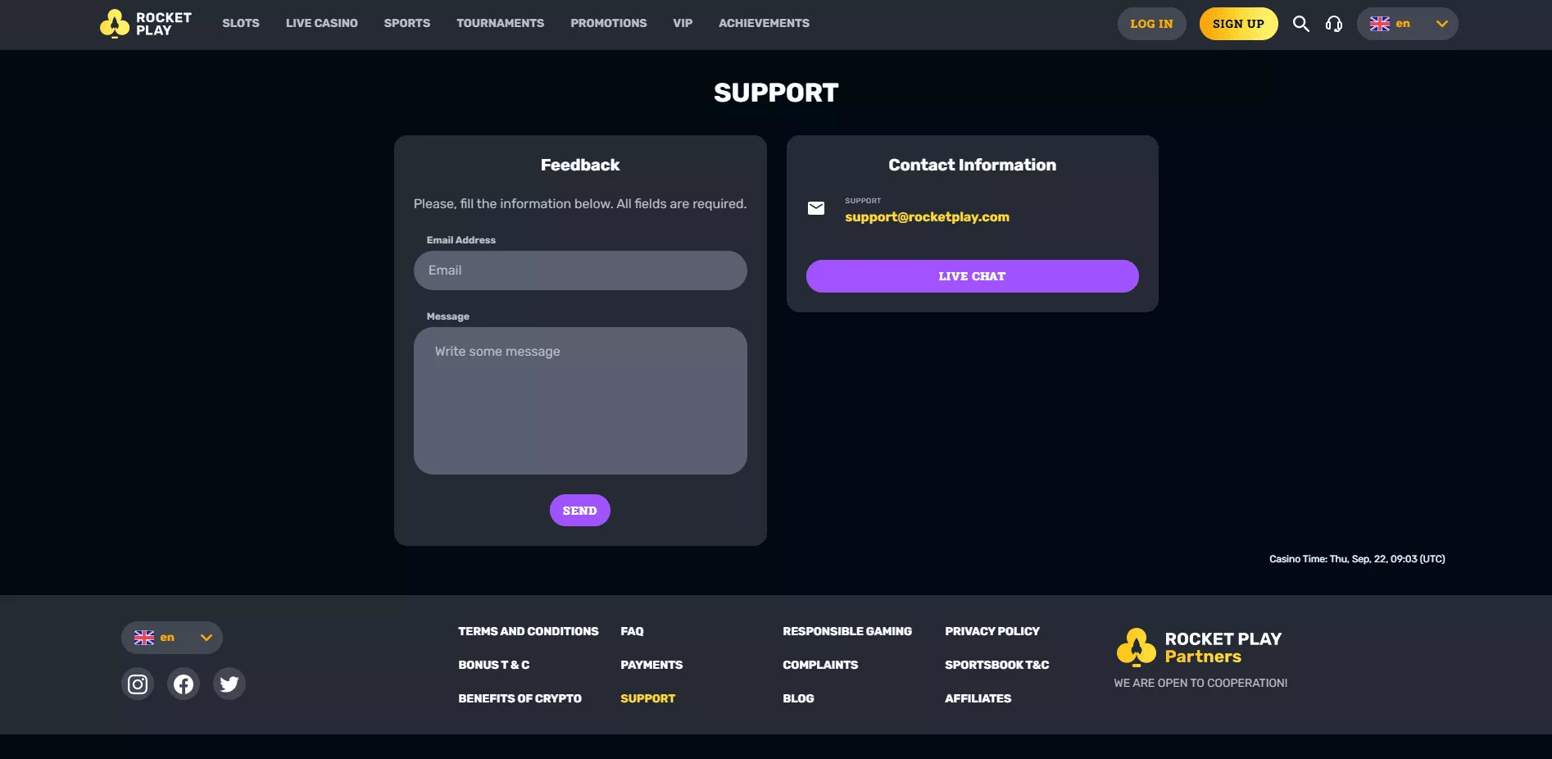Click the Rocket Play Partners logo
Viewport: 1552px width, 759px height.
click(x=1199, y=647)
